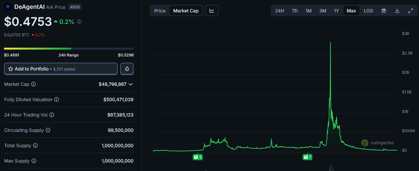Image resolution: width=419 pixels, height=171 pixels.
Task: Expand chart to fullscreen
Action: tap(411, 11)
